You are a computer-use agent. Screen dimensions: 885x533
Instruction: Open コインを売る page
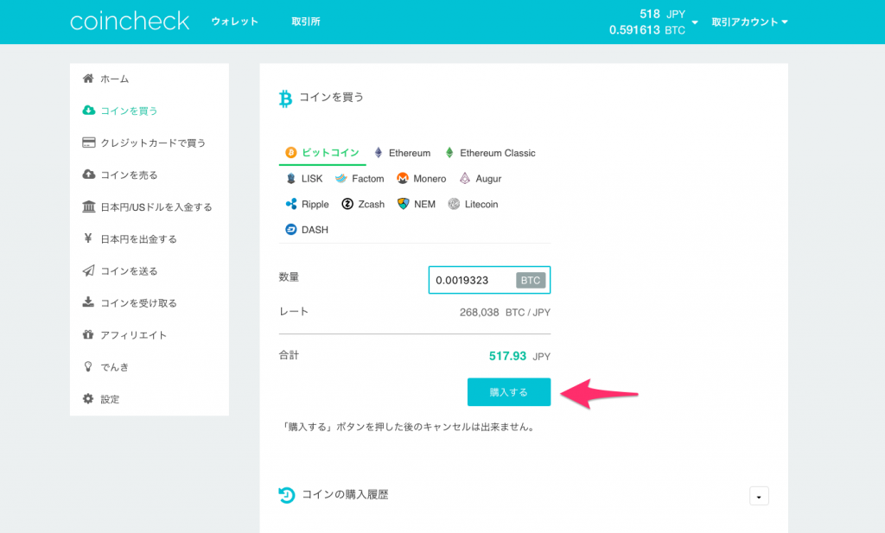point(129,174)
